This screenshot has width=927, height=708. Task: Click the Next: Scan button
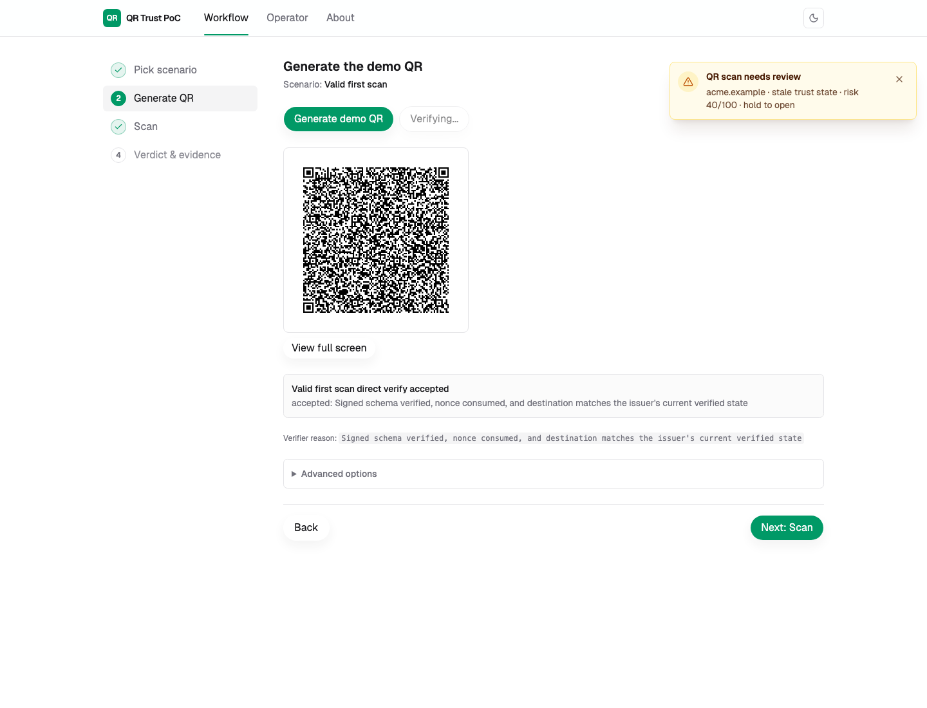pyautogui.click(x=787, y=528)
